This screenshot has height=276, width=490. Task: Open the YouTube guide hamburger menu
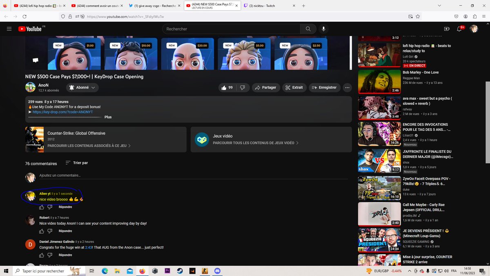pyautogui.click(x=9, y=29)
